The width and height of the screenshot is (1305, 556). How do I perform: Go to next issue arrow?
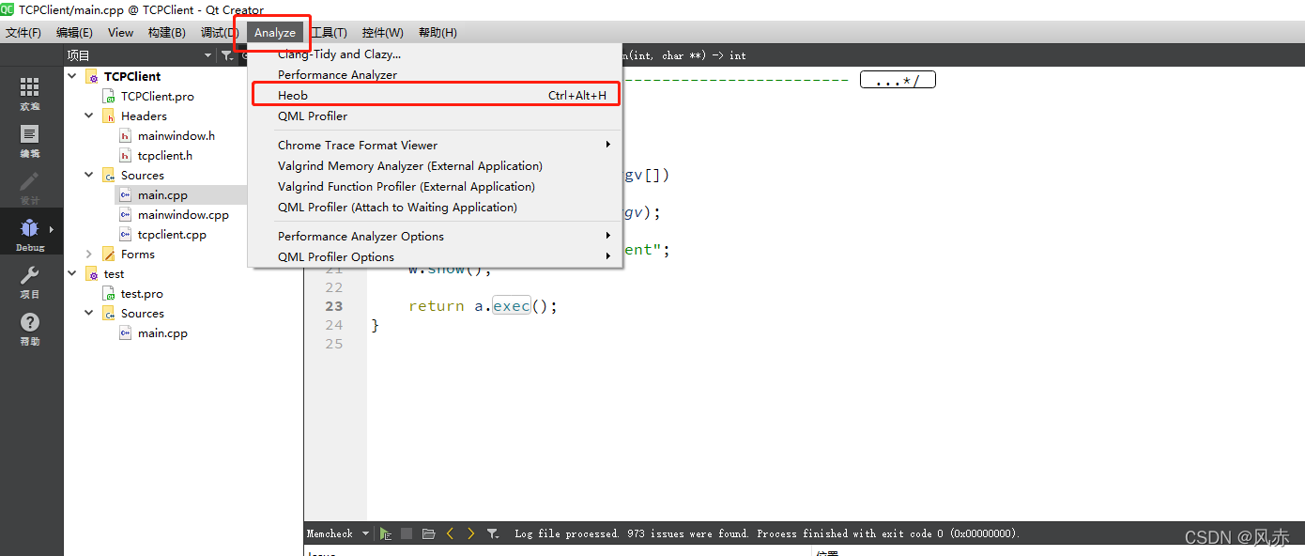tap(470, 533)
